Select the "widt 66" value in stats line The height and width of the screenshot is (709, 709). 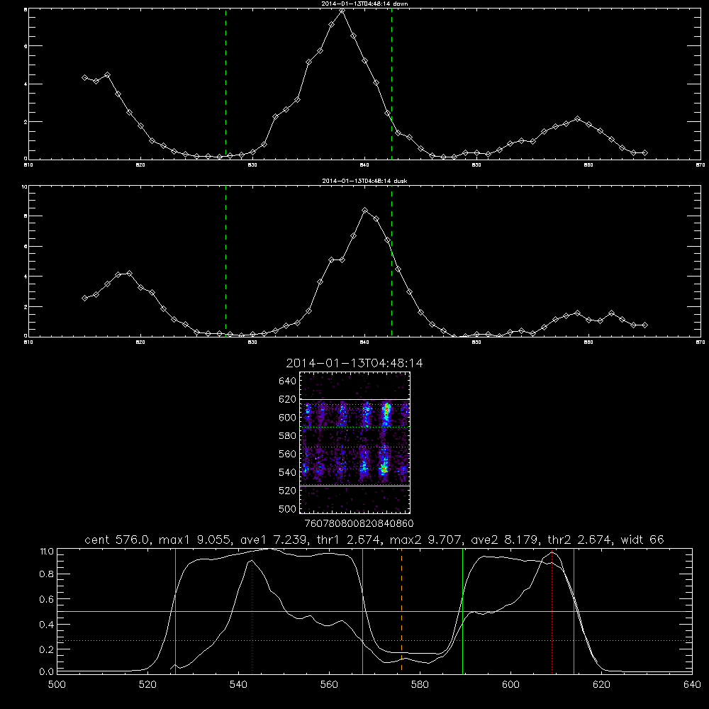coord(642,540)
